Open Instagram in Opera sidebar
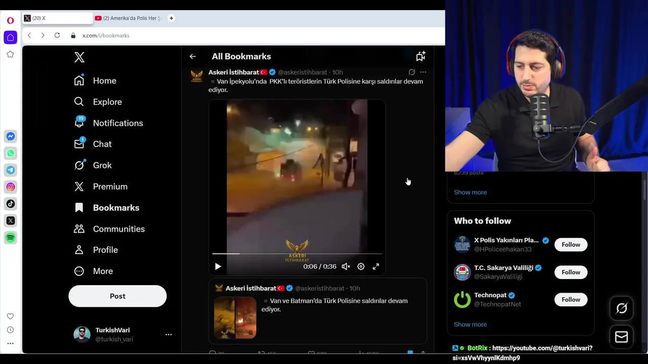 coord(11,187)
